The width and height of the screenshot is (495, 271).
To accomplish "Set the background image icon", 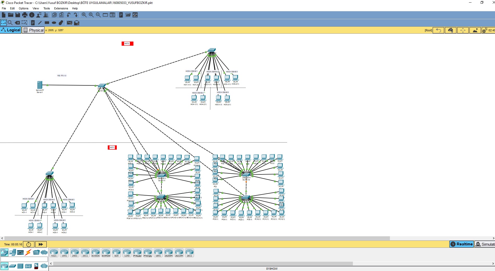I will click(475, 30).
